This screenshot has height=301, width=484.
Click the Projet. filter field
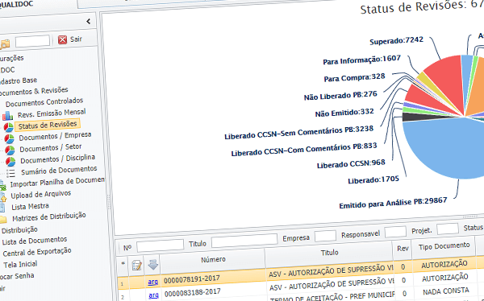pos(448,229)
